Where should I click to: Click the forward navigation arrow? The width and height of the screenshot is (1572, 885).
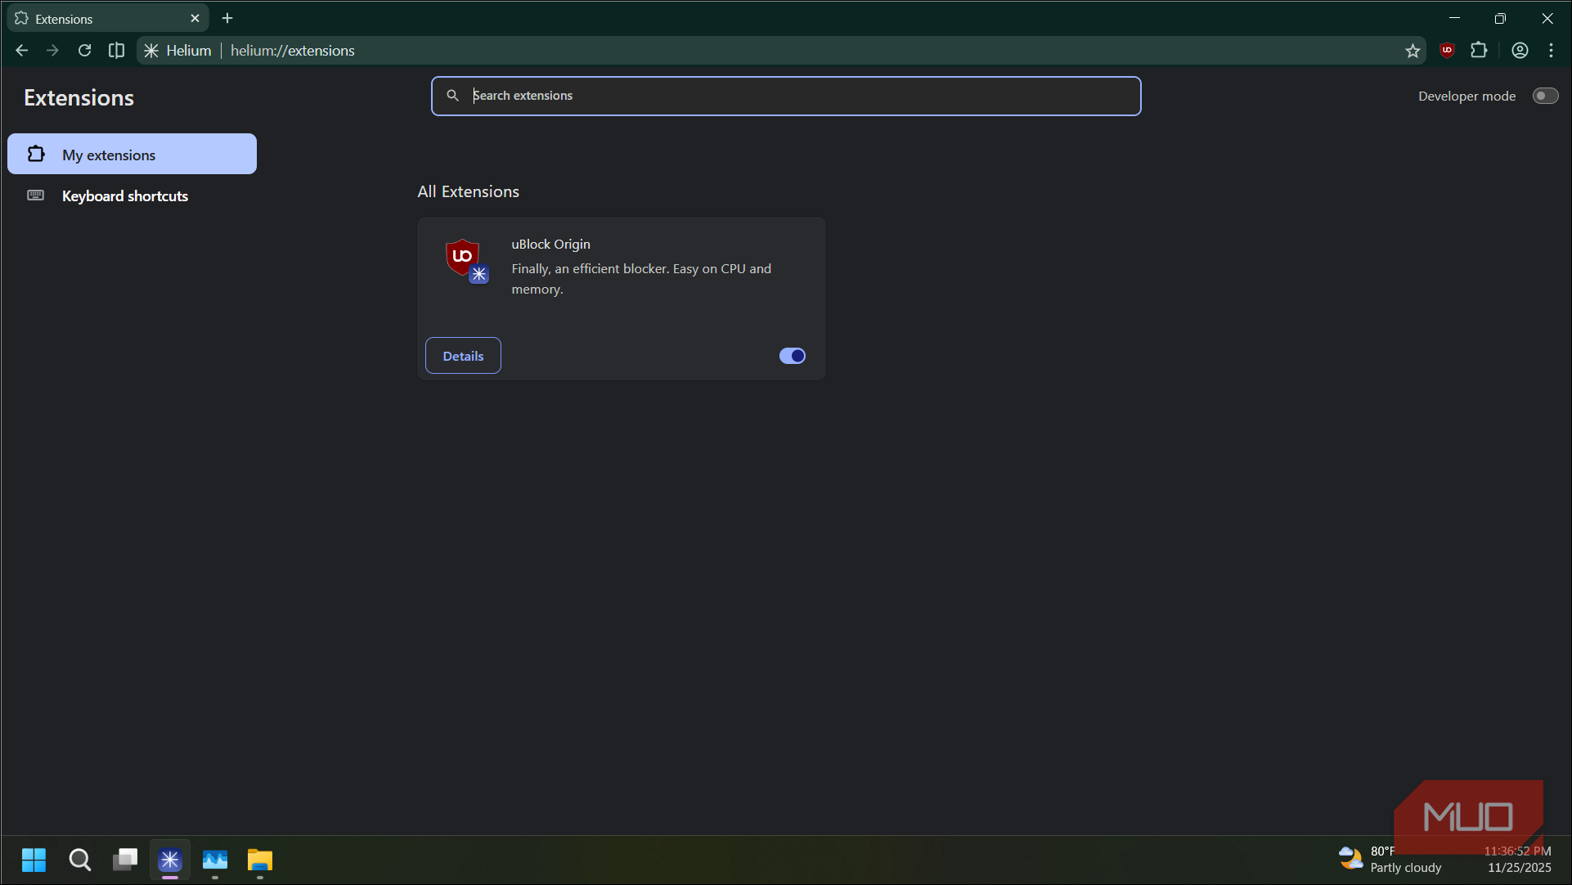point(52,51)
